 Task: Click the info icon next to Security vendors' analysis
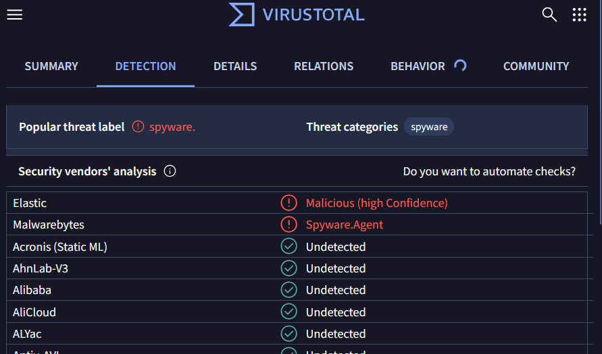(x=170, y=171)
